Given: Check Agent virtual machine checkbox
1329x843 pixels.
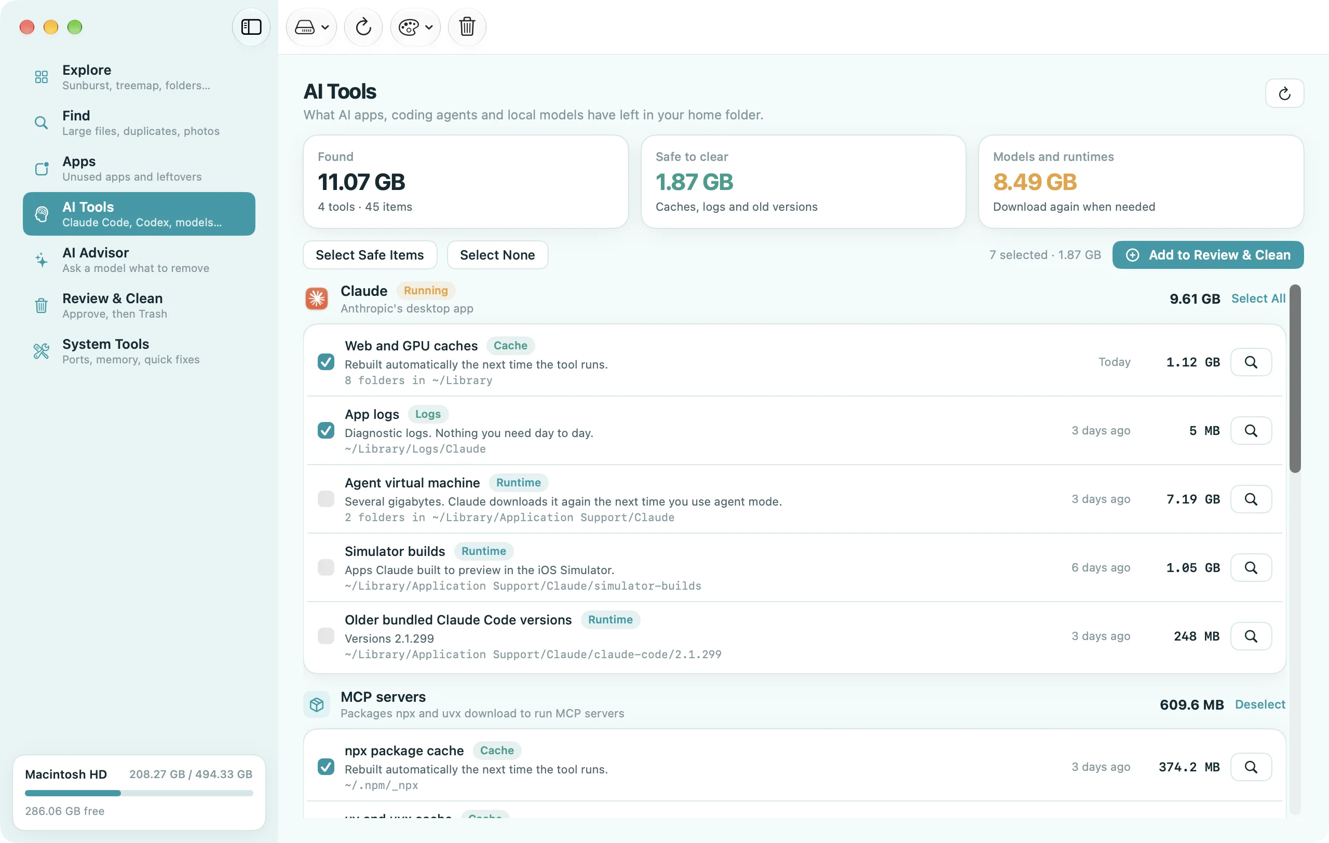Looking at the screenshot, I should point(326,499).
